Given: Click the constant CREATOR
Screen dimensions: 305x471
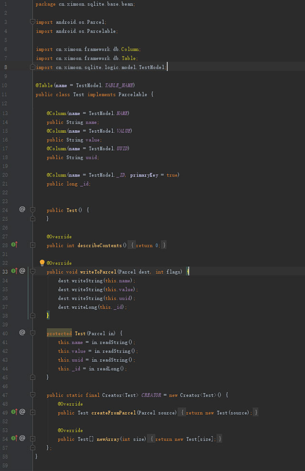Looking at the screenshot, I should point(151,395).
